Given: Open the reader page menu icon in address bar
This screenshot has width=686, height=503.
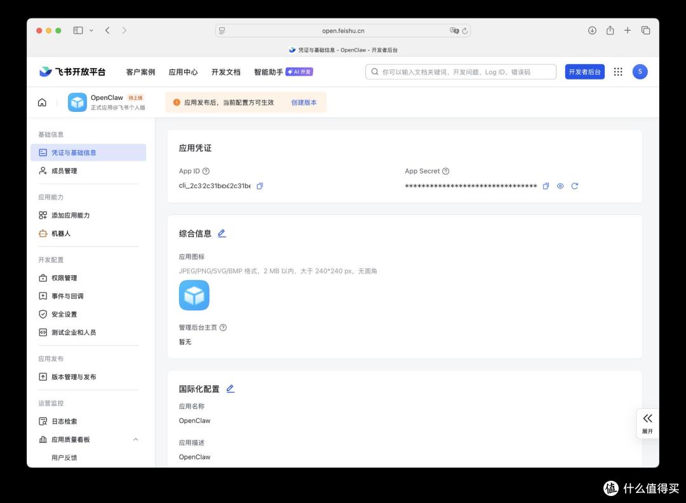Looking at the screenshot, I should (x=222, y=31).
